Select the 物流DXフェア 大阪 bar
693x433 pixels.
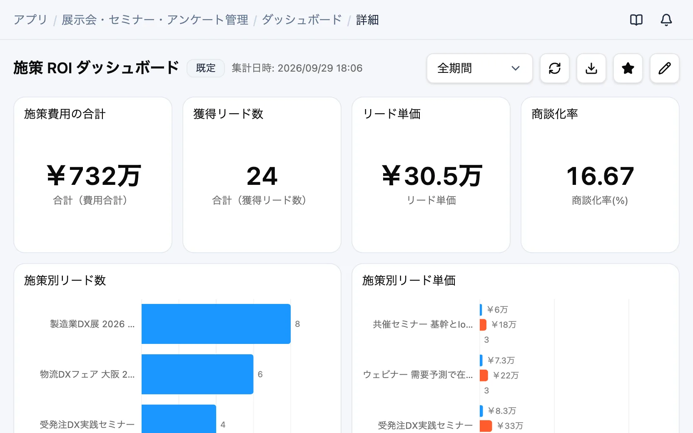pos(197,374)
